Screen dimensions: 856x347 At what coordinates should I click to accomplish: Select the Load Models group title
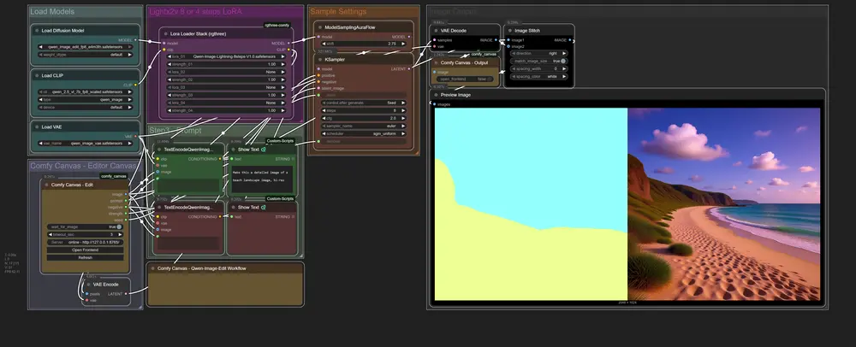(x=52, y=11)
